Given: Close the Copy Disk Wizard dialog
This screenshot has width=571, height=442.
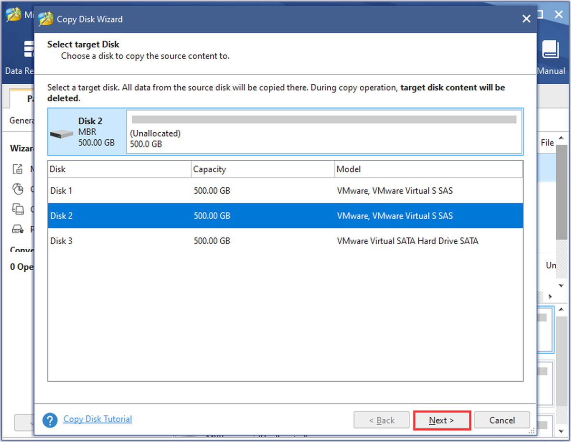Looking at the screenshot, I should (526, 19).
